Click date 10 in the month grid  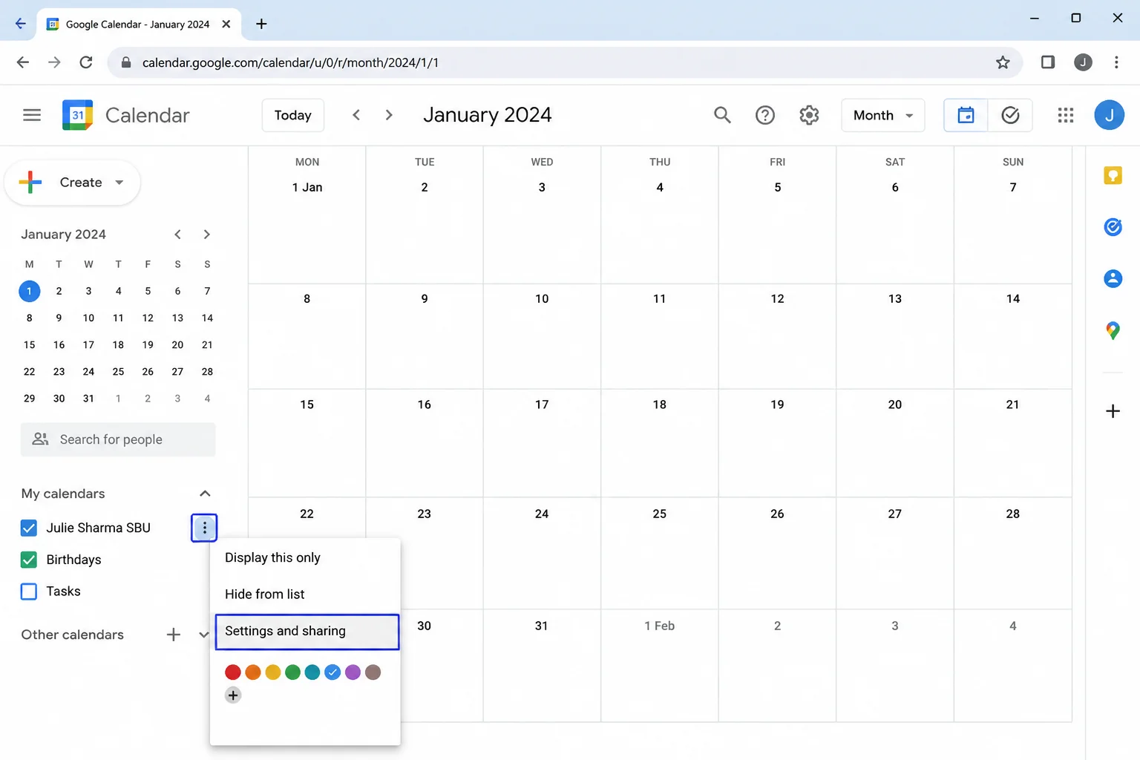pyautogui.click(x=542, y=299)
